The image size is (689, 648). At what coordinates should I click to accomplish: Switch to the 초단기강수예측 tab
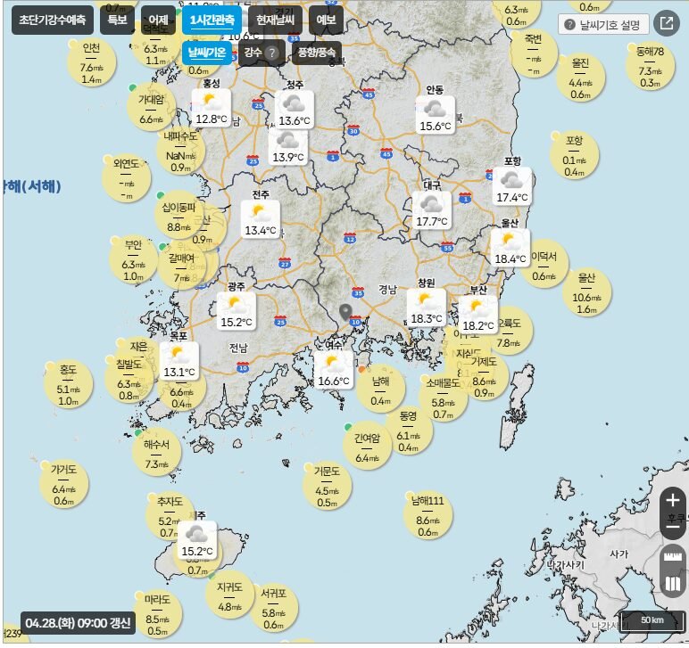click(x=53, y=20)
